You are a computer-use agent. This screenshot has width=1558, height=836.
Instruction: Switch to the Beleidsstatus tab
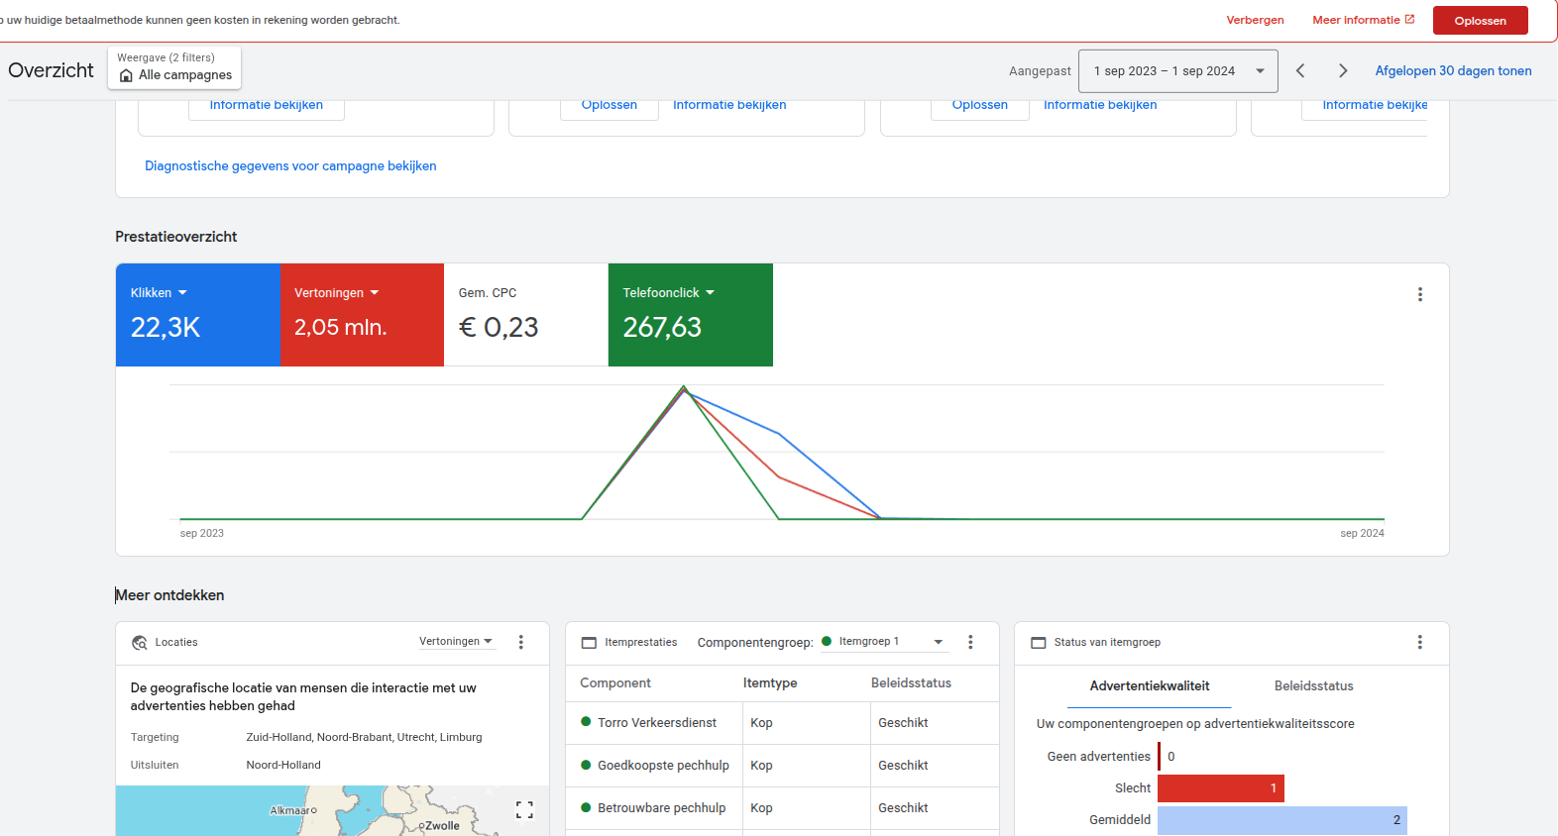[x=1313, y=685]
